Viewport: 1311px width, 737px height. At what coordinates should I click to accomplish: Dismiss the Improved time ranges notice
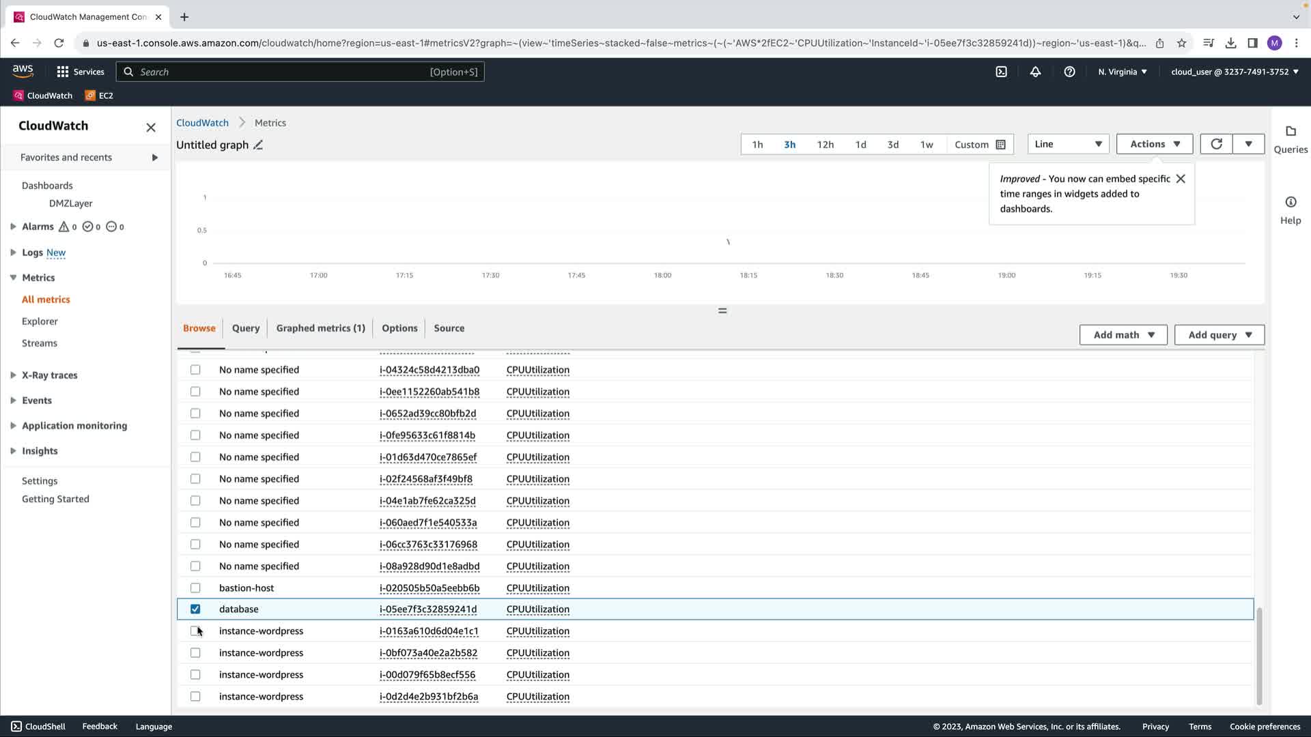point(1181,179)
